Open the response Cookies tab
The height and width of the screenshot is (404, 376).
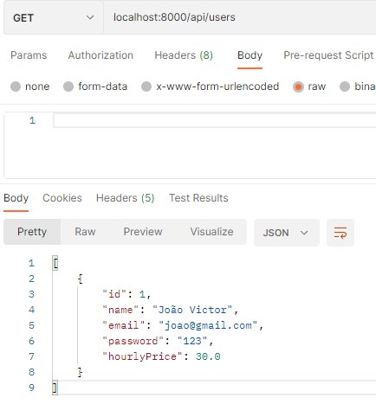[x=62, y=198]
